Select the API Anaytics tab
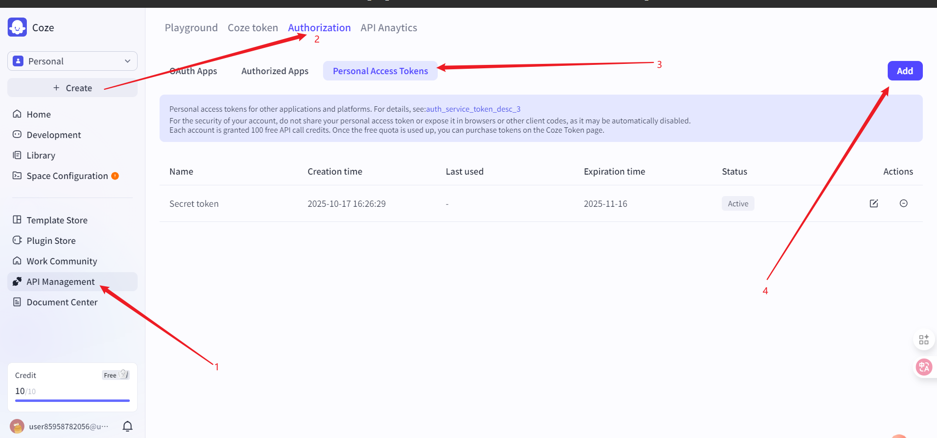937x438 pixels. [388, 28]
